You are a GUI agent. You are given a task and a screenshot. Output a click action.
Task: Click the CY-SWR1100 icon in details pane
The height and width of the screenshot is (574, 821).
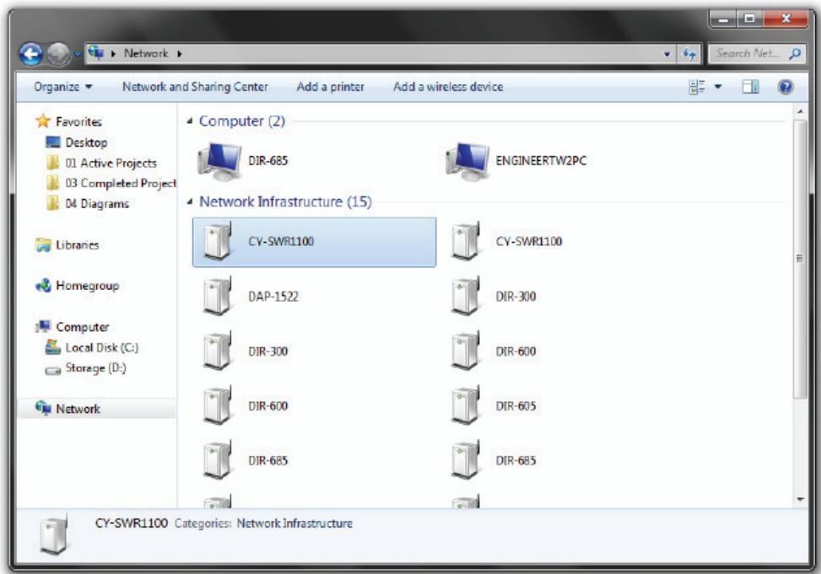point(54,535)
